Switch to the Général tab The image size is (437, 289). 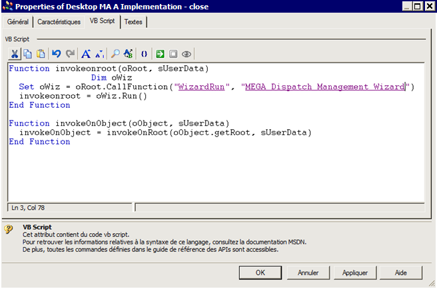pyautogui.click(x=18, y=21)
